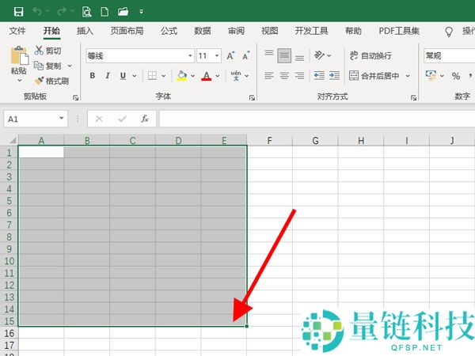The image size is (475, 356).
Task: Switch to the Formulas (公式) tab
Action: pyautogui.click(x=169, y=31)
